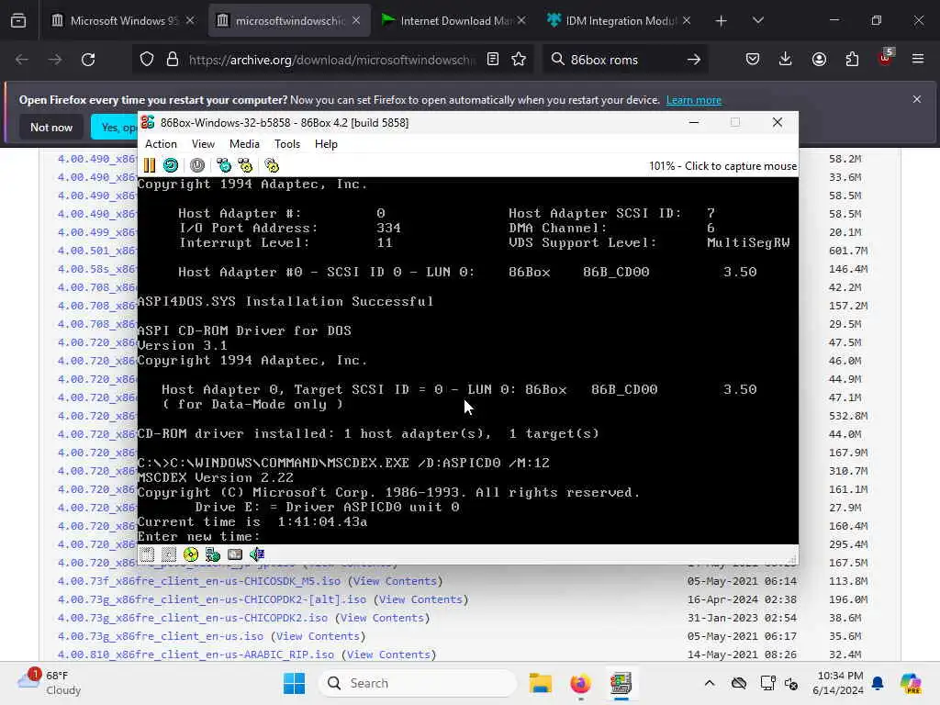940x705 pixels.
Task: Click inside emulator screen to capture mouse
Action: pyautogui.click(x=467, y=360)
